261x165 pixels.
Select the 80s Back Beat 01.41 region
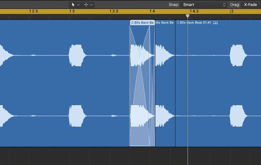tap(218, 83)
